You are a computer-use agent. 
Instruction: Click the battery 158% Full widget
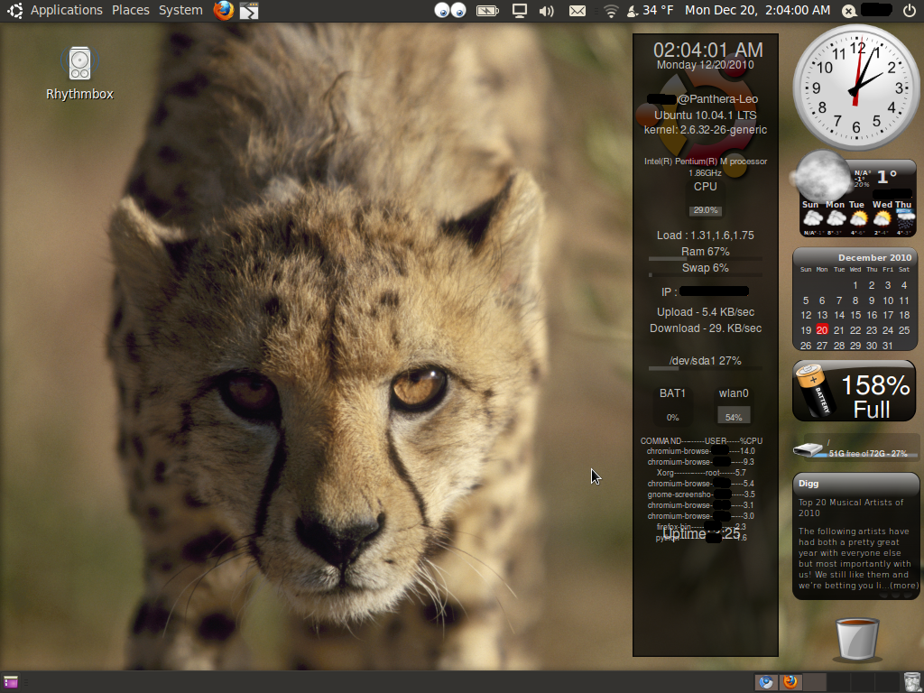coord(855,391)
